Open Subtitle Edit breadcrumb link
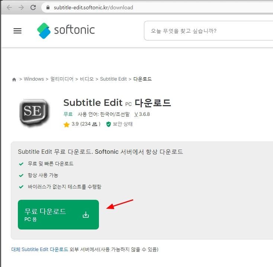 coord(113,79)
